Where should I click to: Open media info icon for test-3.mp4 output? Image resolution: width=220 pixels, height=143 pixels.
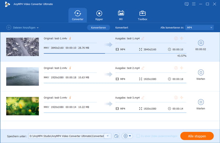[176, 98]
